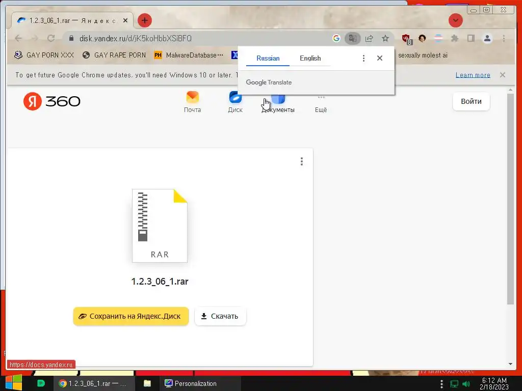522x391 pixels.
Task: Click the disk.yandex.ru address bar
Action: pos(200,39)
